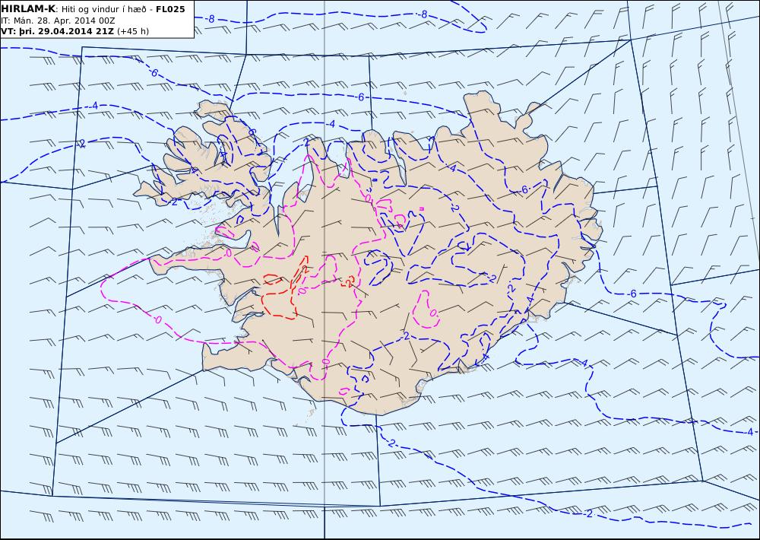Select the forecast offset '(+45 h)' text

133,31
